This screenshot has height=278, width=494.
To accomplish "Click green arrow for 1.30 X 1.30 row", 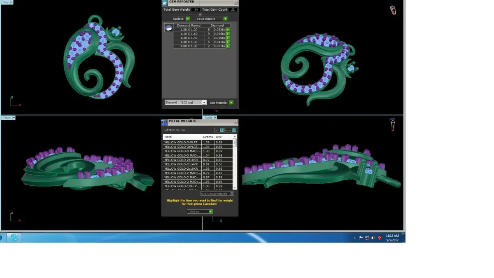I will (228, 42).
